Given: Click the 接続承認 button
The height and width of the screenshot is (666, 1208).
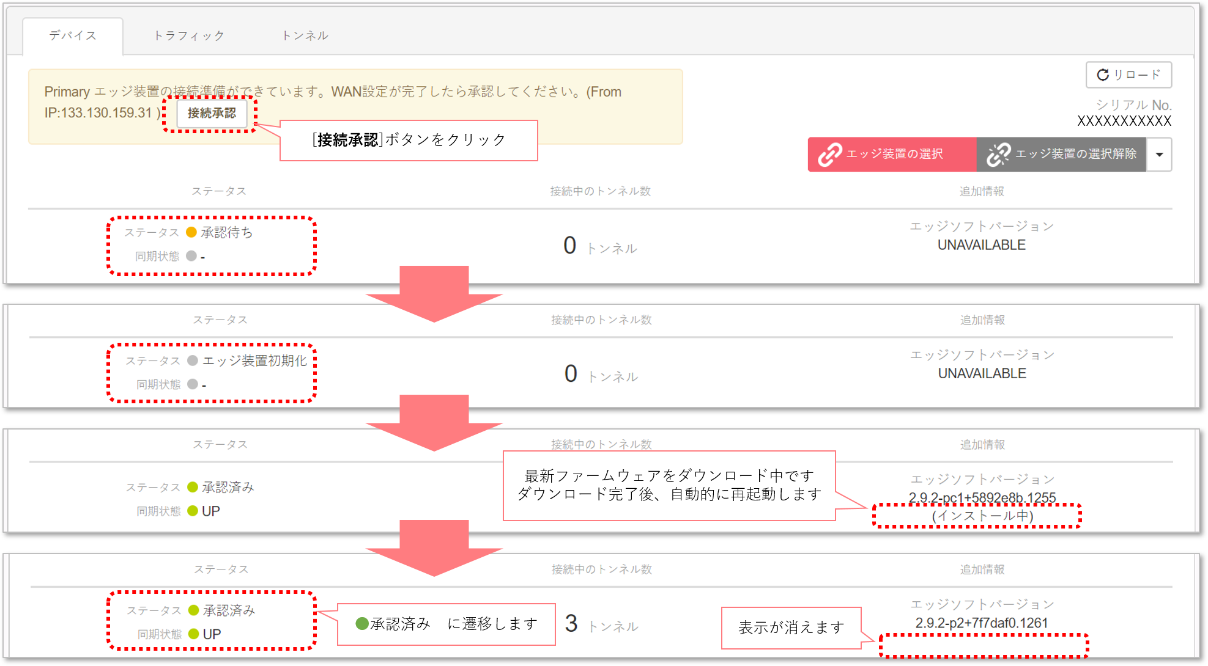Looking at the screenshot, I should point(212,113).
